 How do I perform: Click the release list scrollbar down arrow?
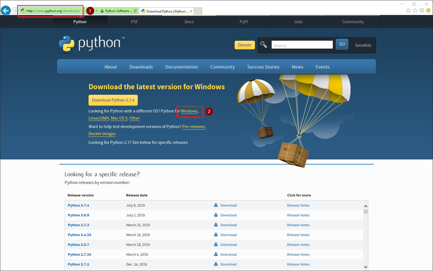tap(365, 267)
